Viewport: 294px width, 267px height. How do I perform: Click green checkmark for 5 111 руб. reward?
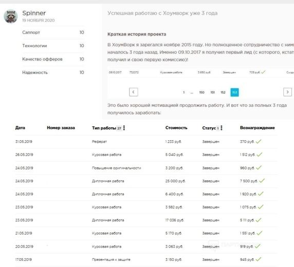coord(259,220)
